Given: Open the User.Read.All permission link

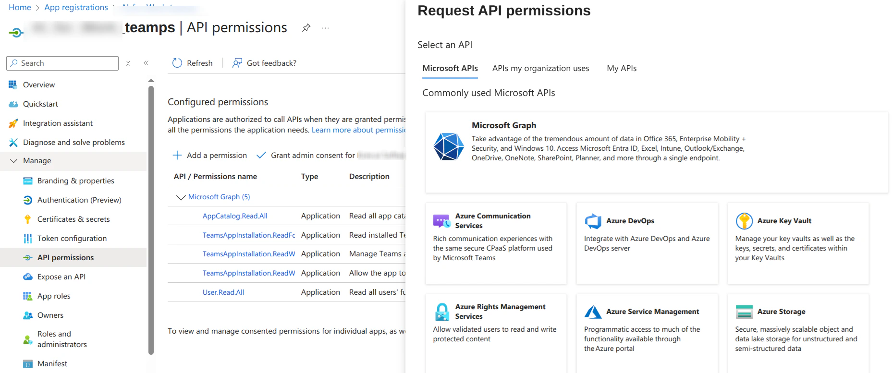Looking at the screenshot, I should click(x=223, y=292).
